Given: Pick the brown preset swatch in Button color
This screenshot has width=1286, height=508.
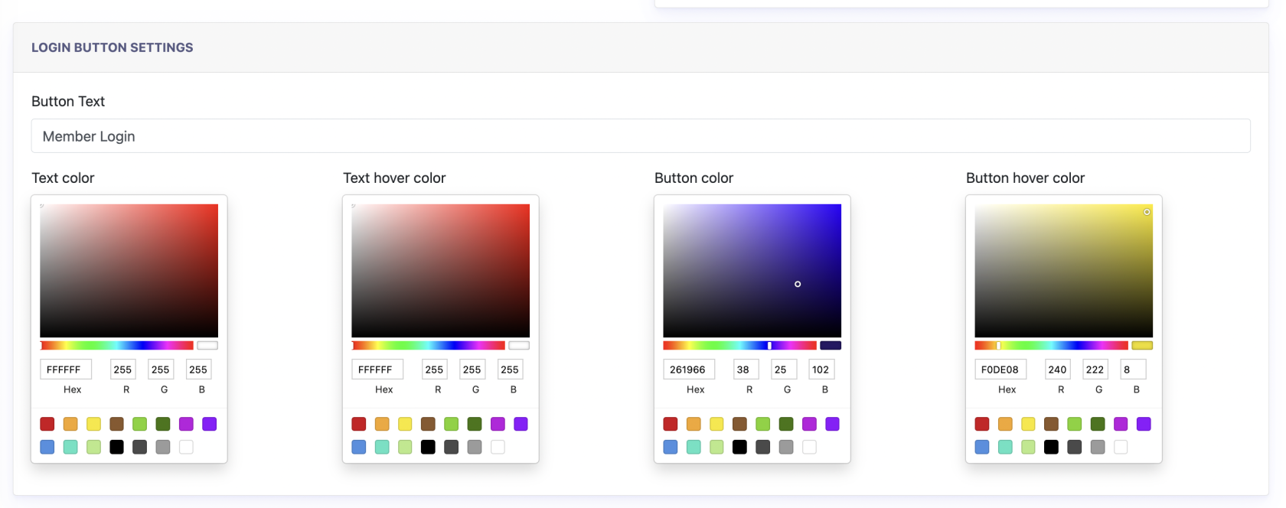Looking at the screenshot, I should click(x=739, y=424).
